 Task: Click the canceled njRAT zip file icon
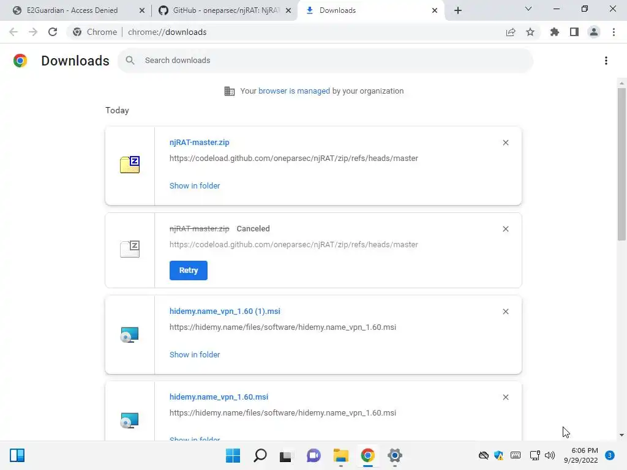(130, 249)
